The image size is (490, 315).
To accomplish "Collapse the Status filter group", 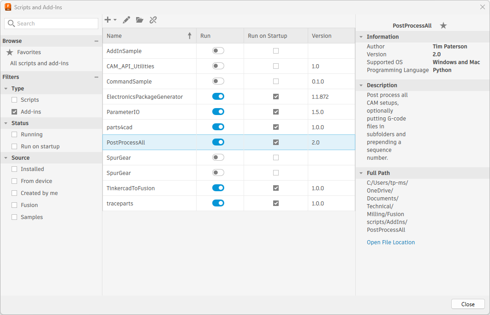I will coord(6,123).
